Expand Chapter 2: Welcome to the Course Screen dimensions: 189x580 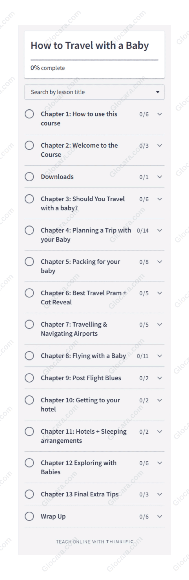(160, 146)
